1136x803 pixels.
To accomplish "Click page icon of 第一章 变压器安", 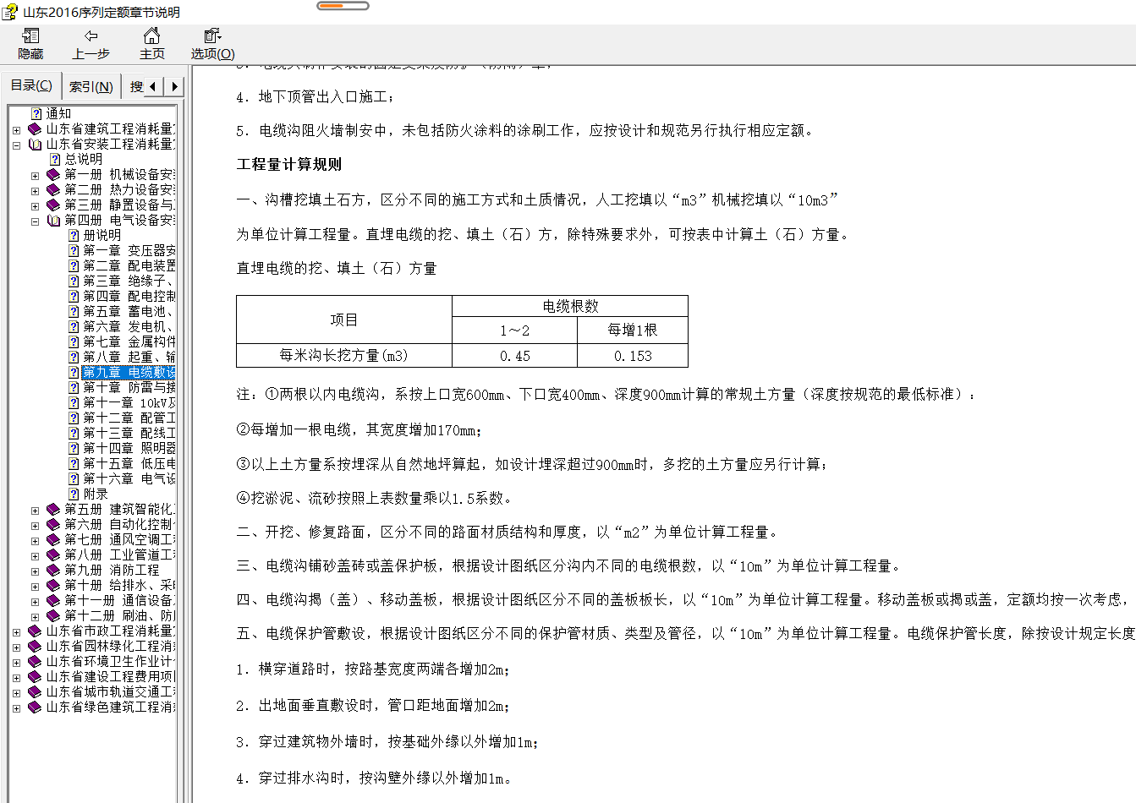I will (74, 250).
